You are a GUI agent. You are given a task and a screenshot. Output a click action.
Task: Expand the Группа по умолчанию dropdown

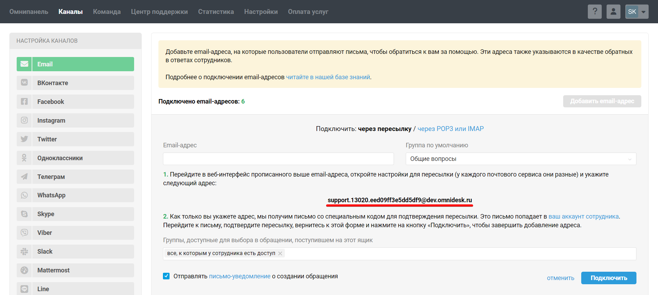[x=521, y=159]
